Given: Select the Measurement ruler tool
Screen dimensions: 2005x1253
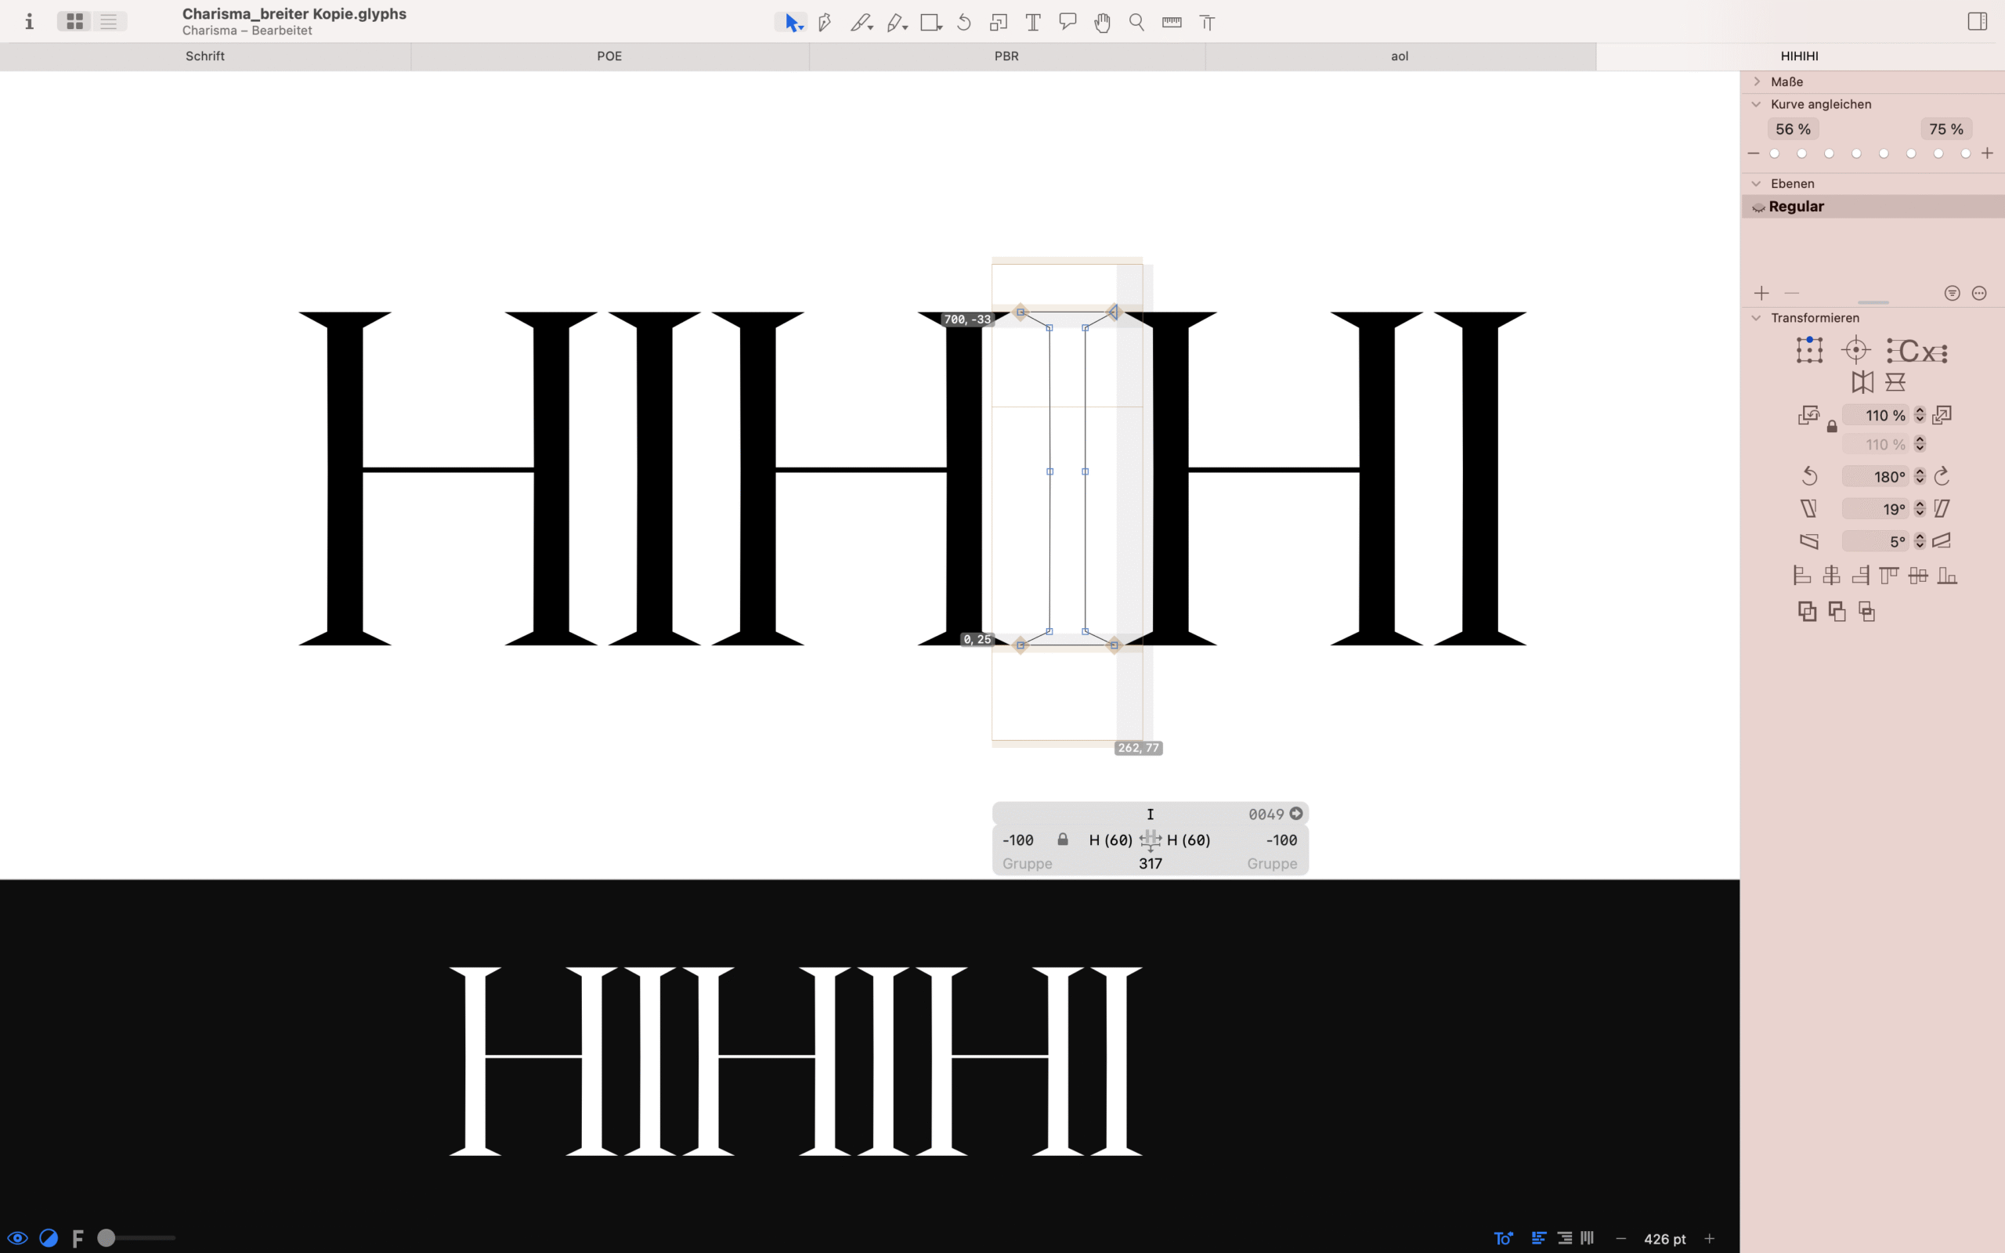Looking at the screenshot, I should (x=1172, y=23).
